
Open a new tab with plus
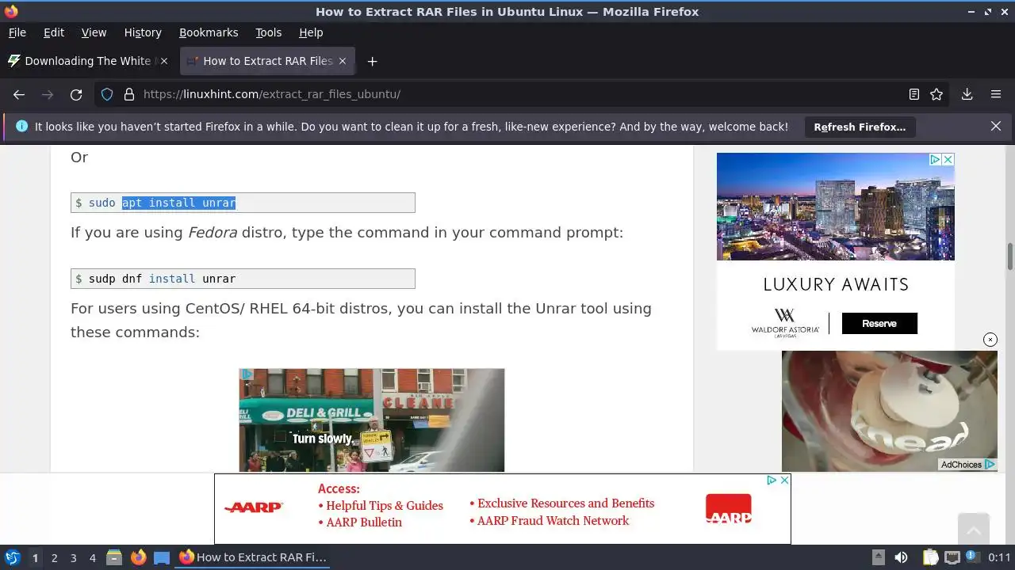tap(372, 61)
